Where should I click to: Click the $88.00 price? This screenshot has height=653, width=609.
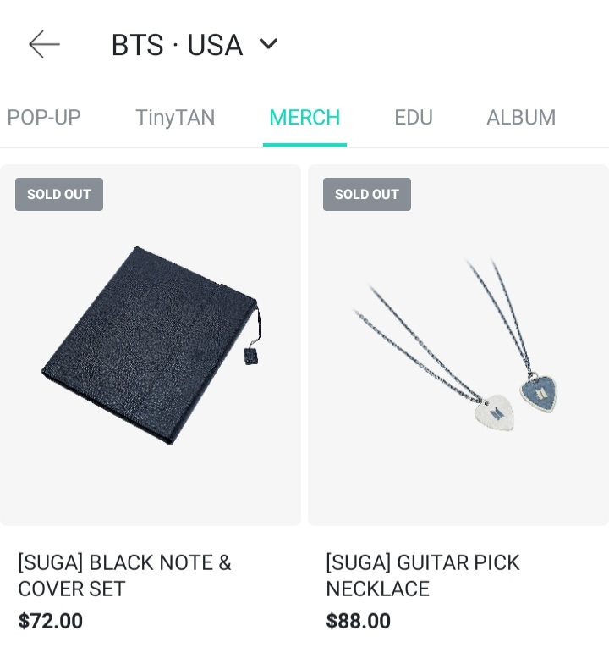(359, 621)
